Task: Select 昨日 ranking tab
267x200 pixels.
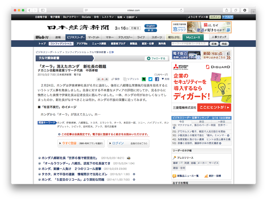Action: [x=202, y=122]
